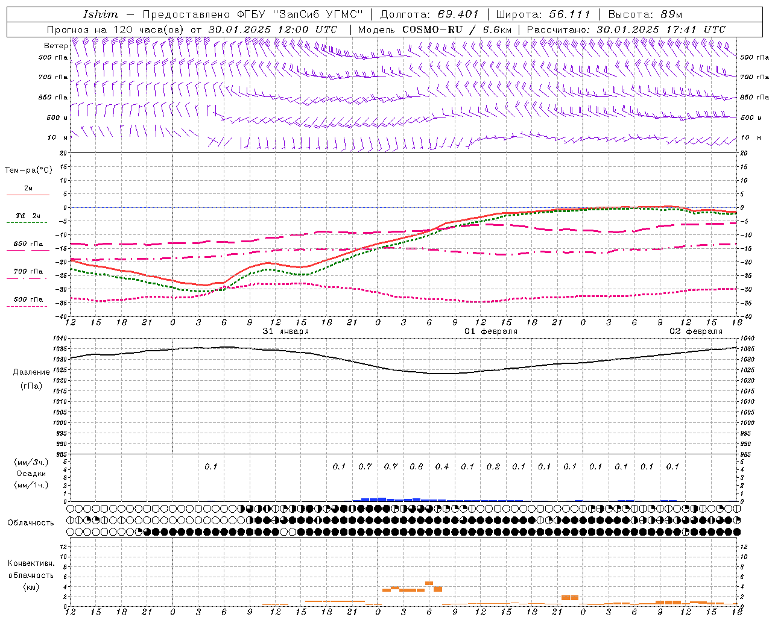772x617 pixels.
Task: Click the "Td 2м" dew point legend entry
Action: coord(28,216)
